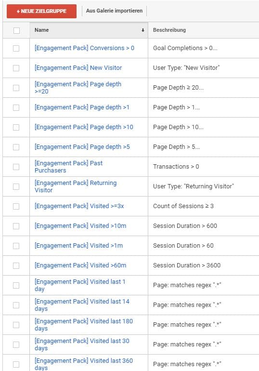Toggle the select-all checkbox in header

(16, 30)
